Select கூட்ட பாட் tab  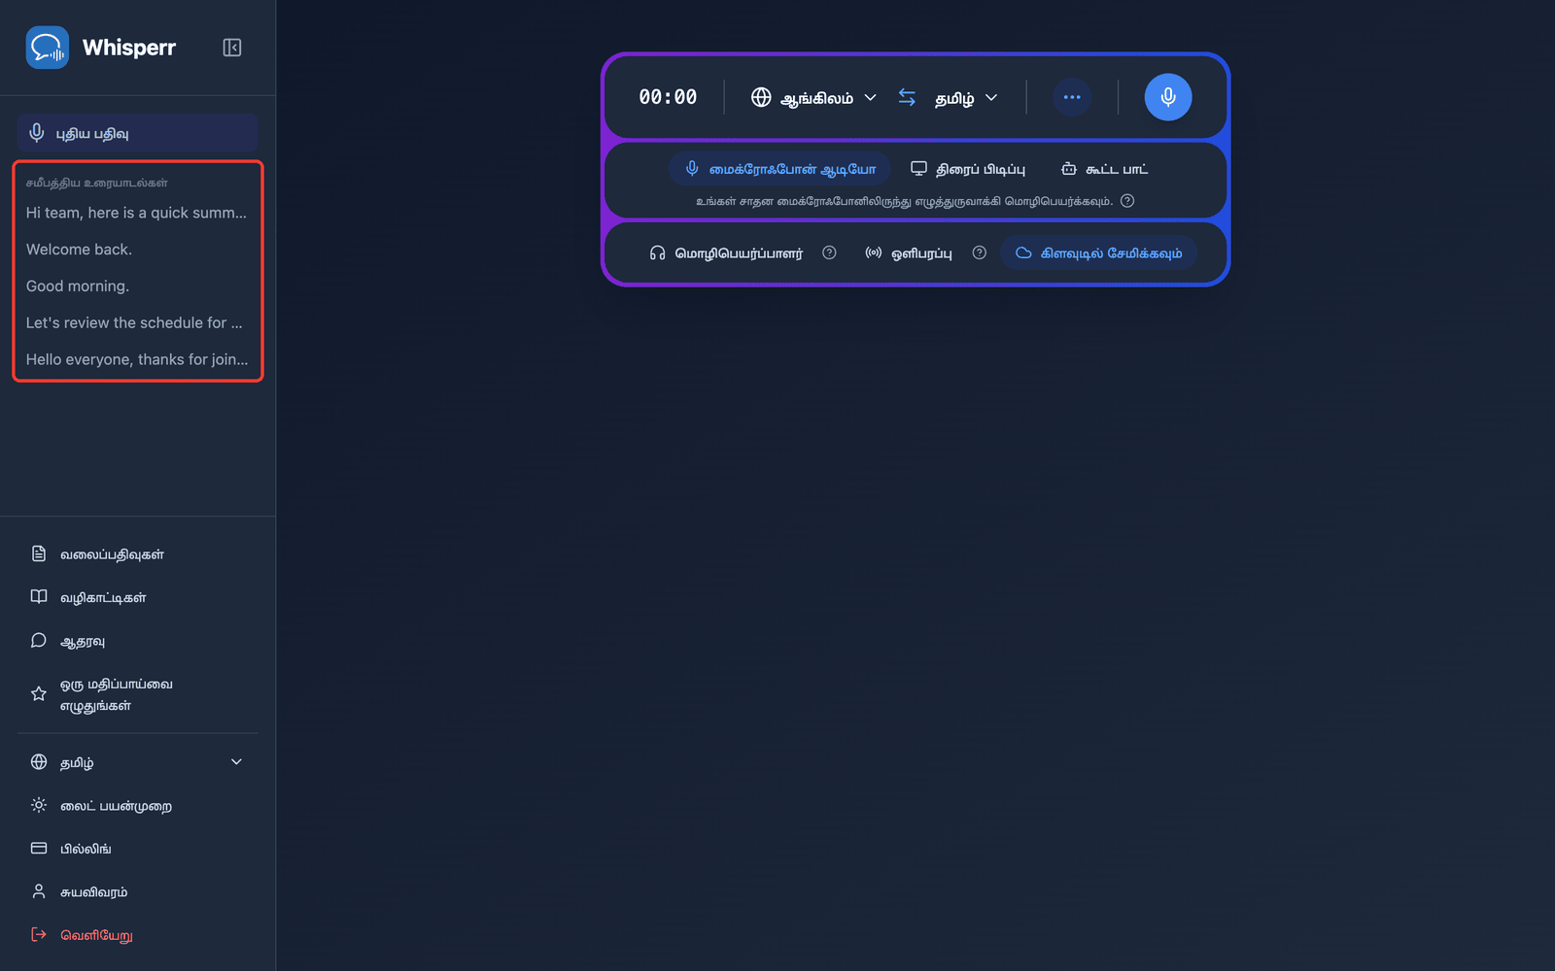coord(1105,169)
